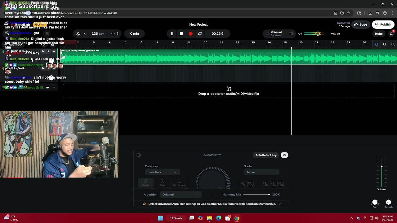Open File Explorer from the taskbar
The width and height of the screenshot is (397, 223).
(x=210, y=218)
